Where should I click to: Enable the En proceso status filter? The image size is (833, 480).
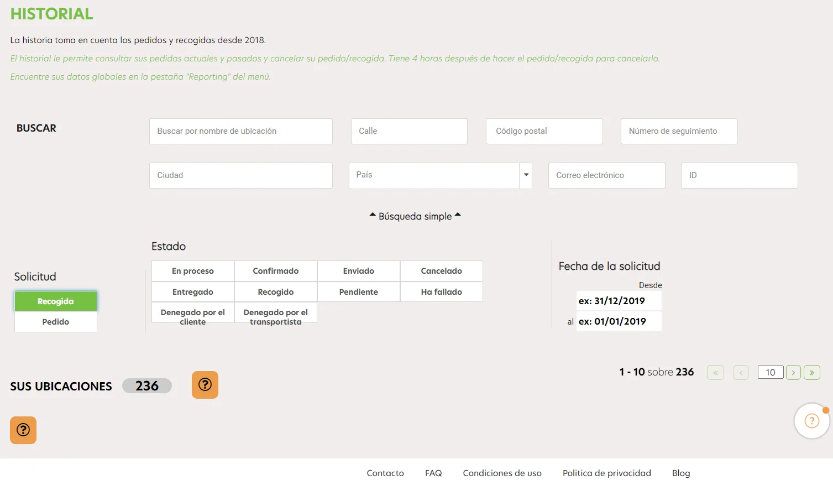point(193,271)
